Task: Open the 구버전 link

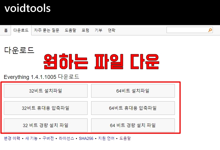Action: pos(48,138)
